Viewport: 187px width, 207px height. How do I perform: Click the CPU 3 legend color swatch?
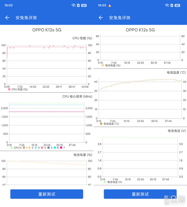(36, 147)
